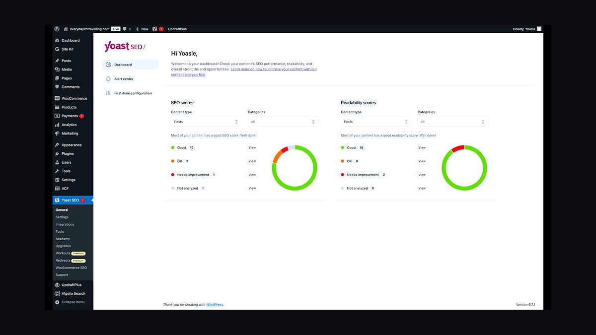Screen dimensions: 596x335
Task: Open Settings in Yoast SEO submenu
Action: [62, 217]
